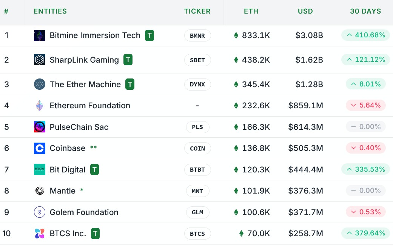Click the SBET ticker pill
Viewport: 393px width, 246px height.
197,60
